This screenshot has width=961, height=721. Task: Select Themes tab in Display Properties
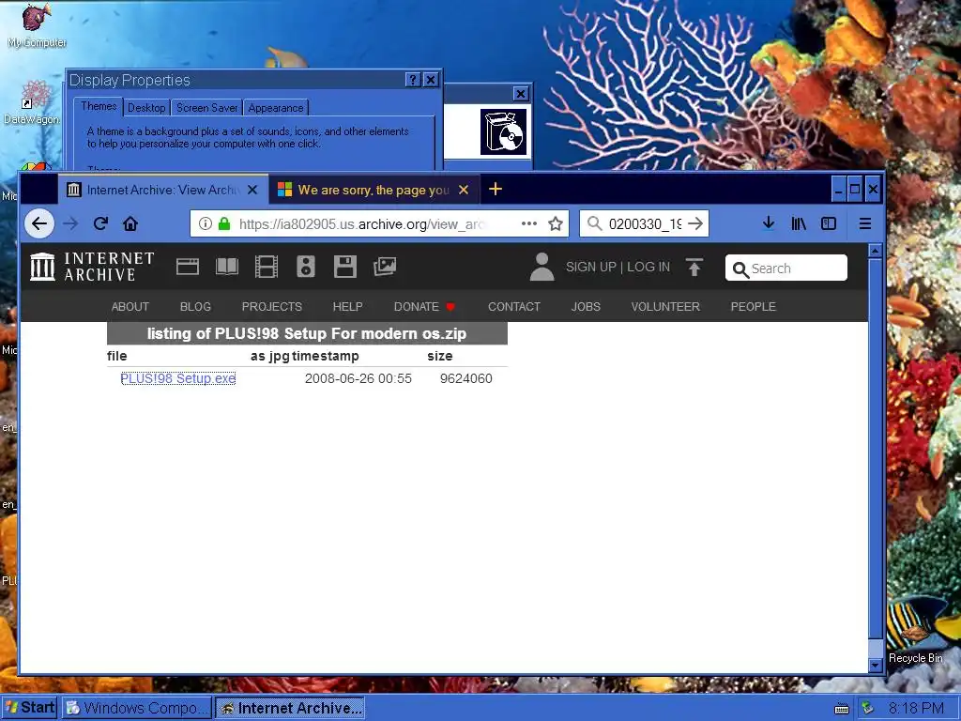coord(98,106)
